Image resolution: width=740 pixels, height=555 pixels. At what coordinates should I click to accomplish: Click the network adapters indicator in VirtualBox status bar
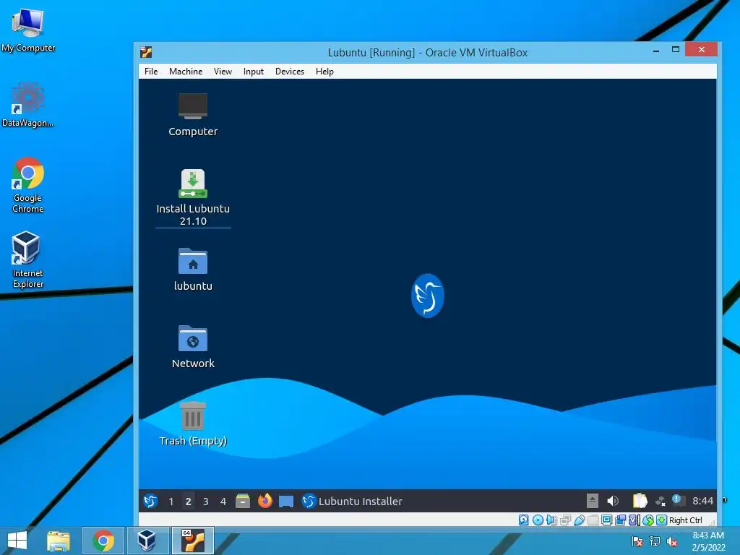coord(565,520)
